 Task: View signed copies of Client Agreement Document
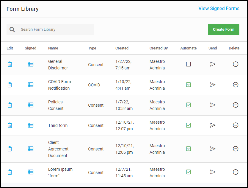tap(31, 149)
